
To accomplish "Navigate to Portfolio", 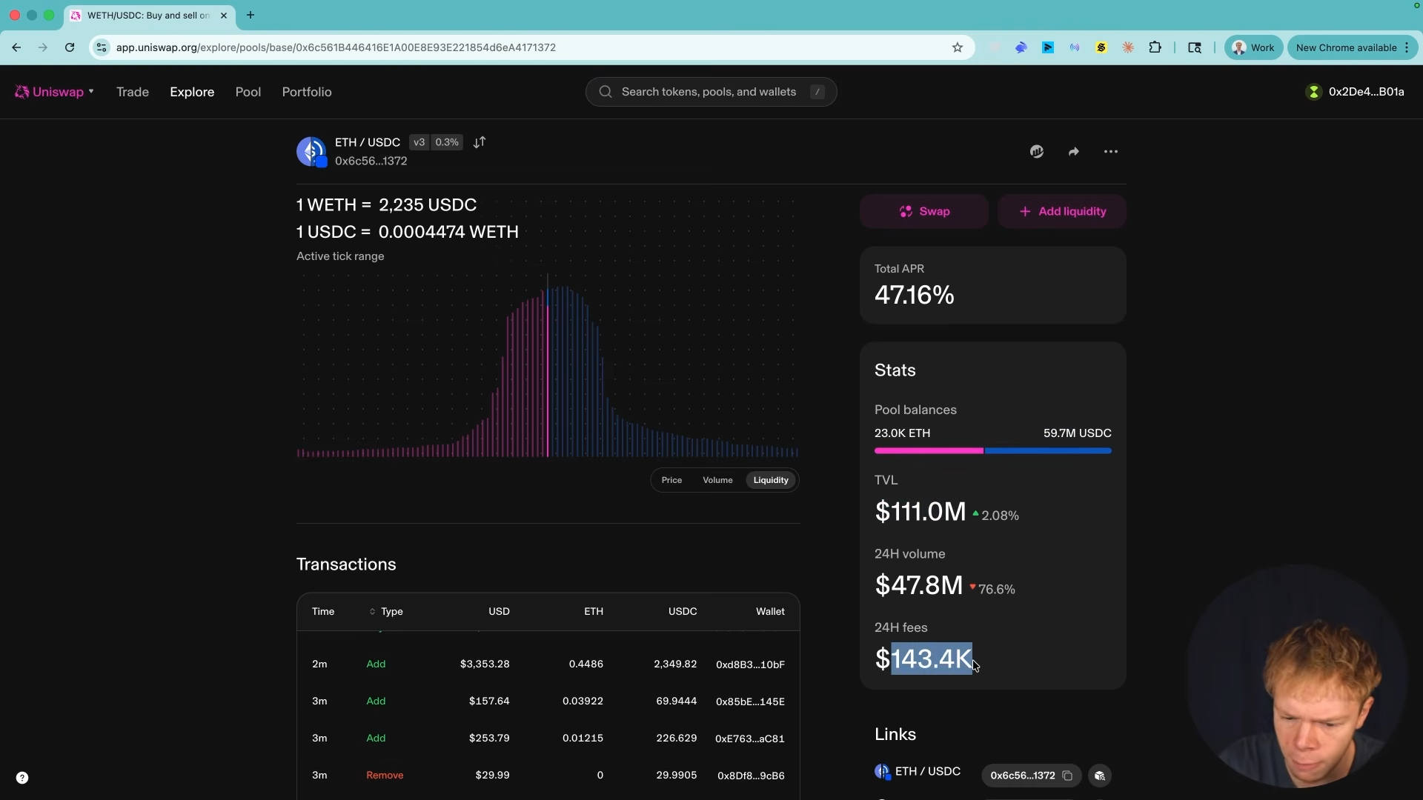I will pyautogui.click(x=307, y=92).
